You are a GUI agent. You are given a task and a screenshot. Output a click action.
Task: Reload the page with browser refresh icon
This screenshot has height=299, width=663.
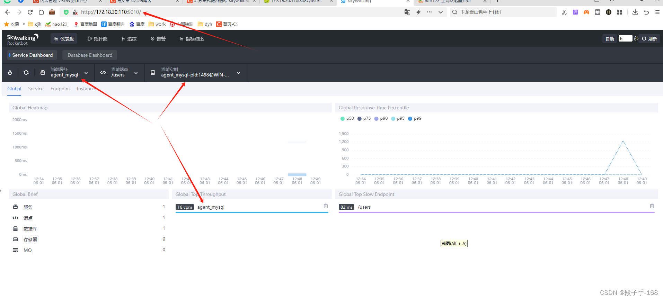coord(30,12)
